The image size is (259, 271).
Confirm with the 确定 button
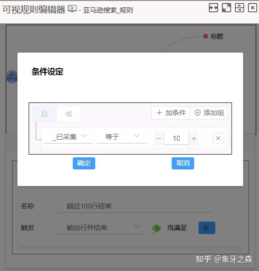[x=84, y=163]
